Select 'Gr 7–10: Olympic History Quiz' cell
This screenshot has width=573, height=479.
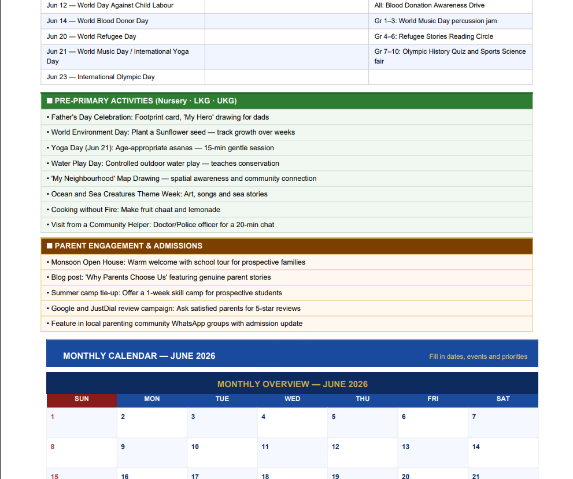click(450, 57)
